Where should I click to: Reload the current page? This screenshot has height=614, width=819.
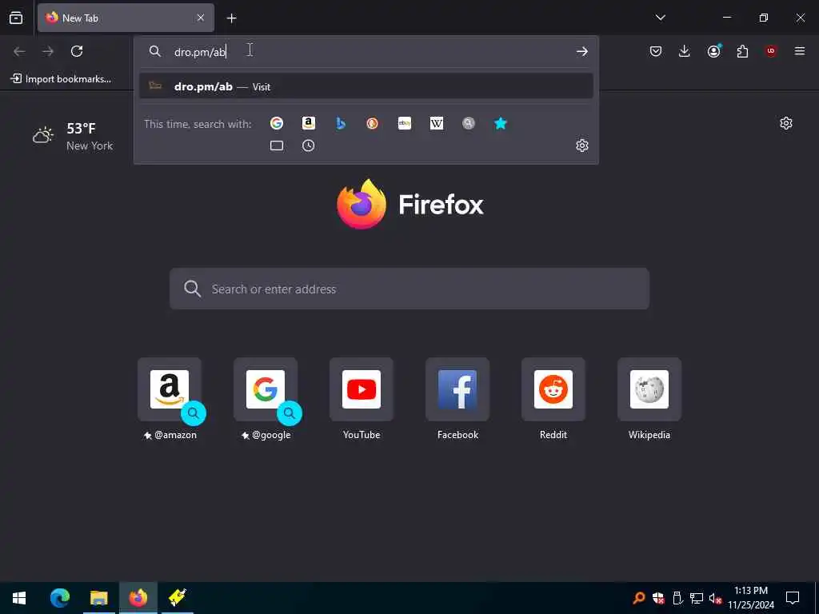tap(77, 51)
